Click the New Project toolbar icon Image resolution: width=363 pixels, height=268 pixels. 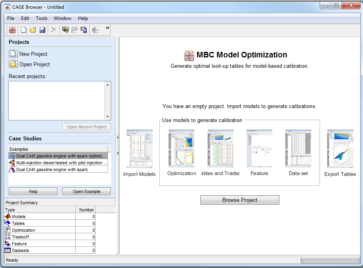point(24,30)
